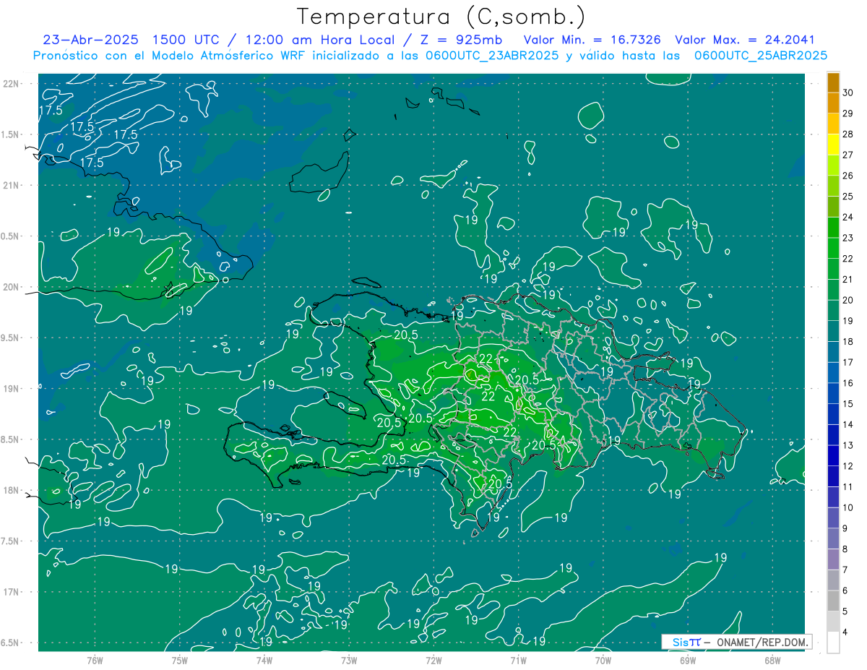The width and height of the screenshot is (867, 670).
Task: Click the "74W" longitude axis label
Action: coord(264,661)
